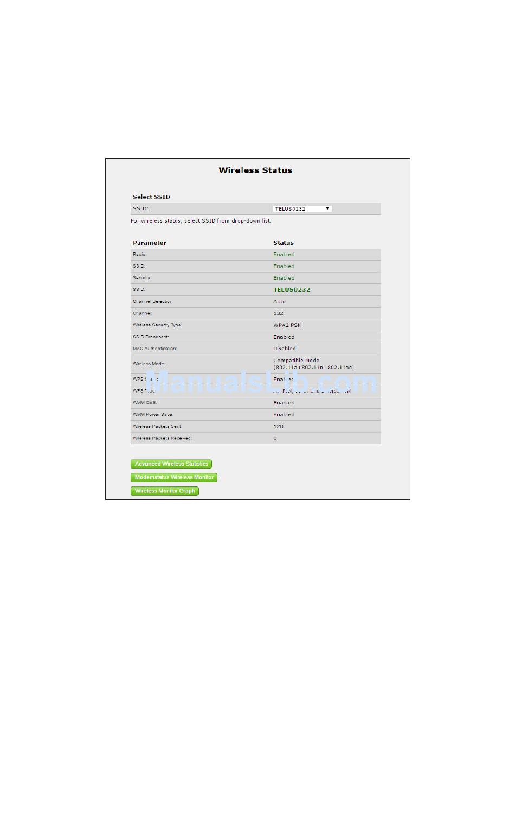The height and width of the screenshot is (822, 515).
Task: Click the Select SSID section title
Action: tap(151, 197)
